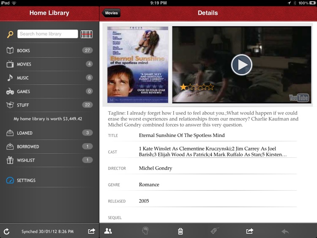The width and height of the screenshot is (317, 238).
Task: Tap the Loaned count badge 3
Action: (x=87, y=133)
